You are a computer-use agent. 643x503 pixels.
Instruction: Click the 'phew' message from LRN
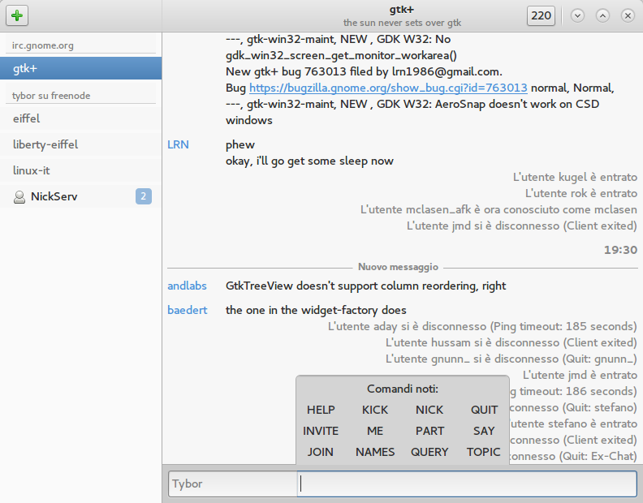240,144
